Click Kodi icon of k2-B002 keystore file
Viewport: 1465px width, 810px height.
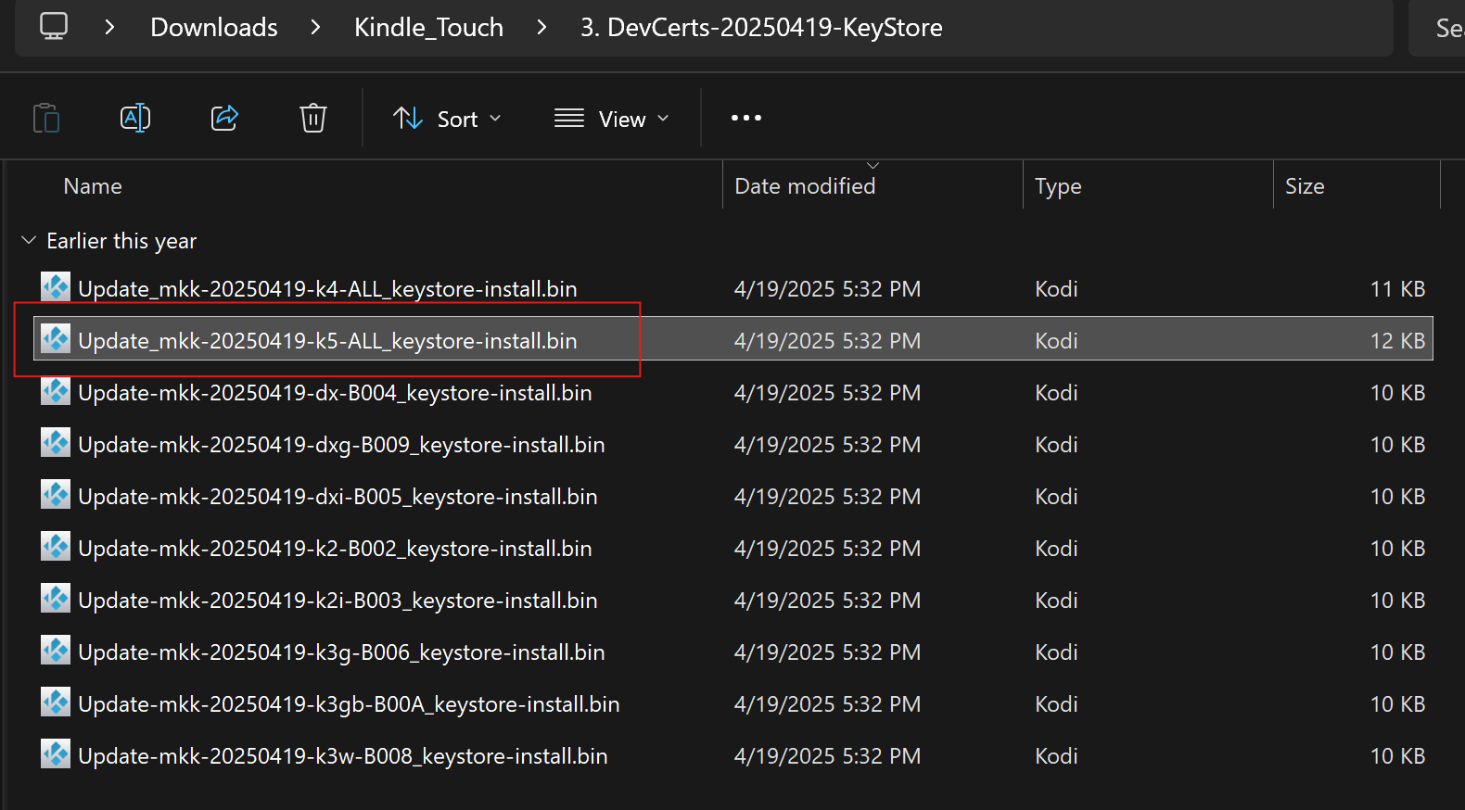(56, 547)
